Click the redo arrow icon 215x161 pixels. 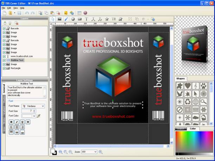pyautogui.click(x=33, y=13)
